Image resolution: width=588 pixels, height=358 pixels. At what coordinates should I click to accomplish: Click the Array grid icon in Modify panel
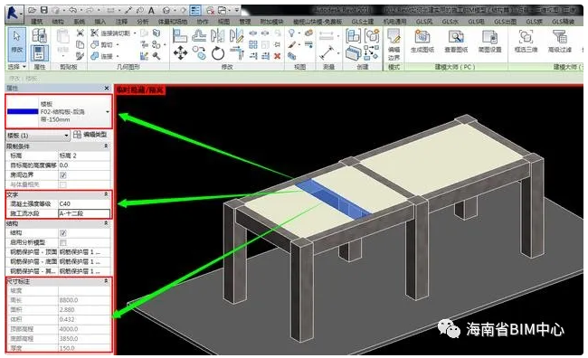[253, 44]
